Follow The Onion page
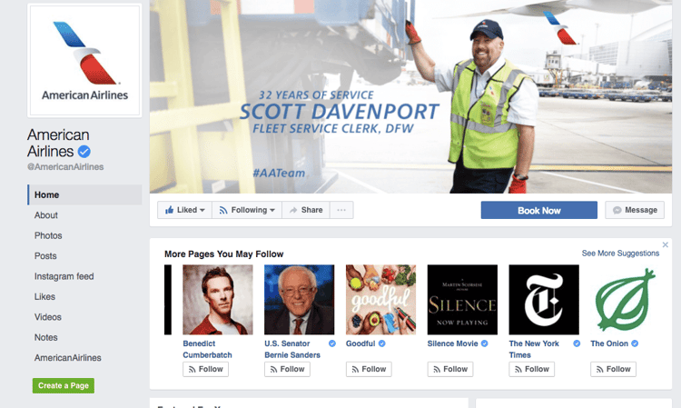This screenshot has height=408, width=681. pyautogui.click(x=613, y=369)
